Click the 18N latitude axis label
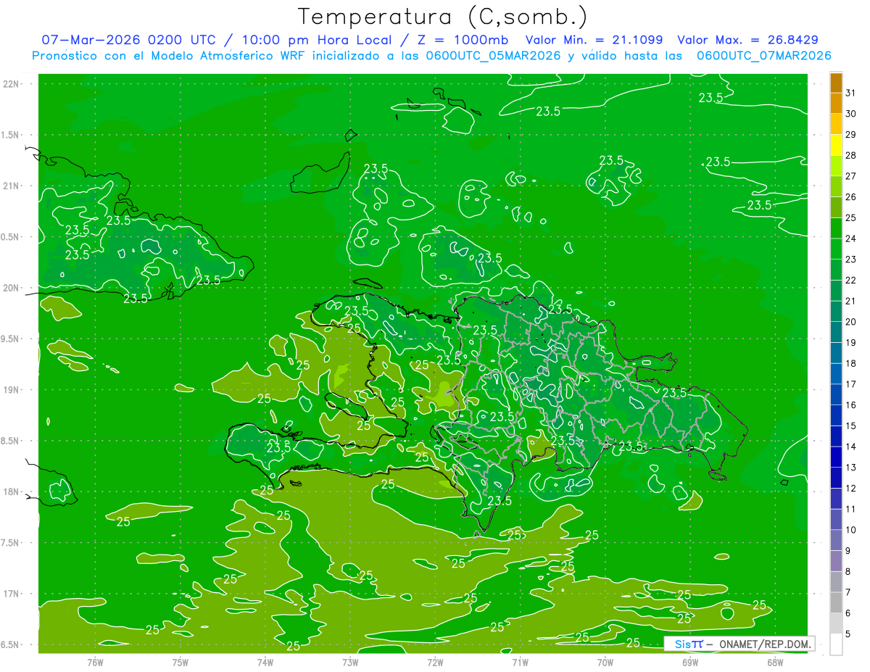This screenshot has height=672, width=870. 12,492
